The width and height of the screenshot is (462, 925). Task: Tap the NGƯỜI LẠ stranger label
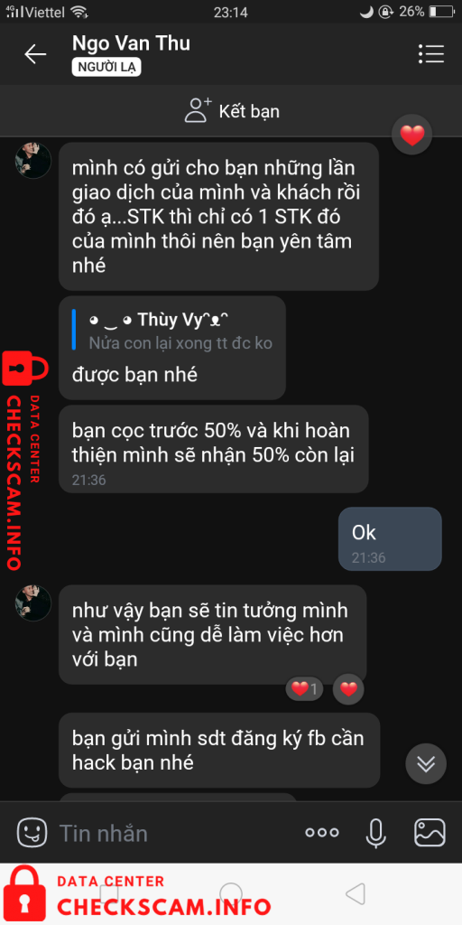pos(106,67)
